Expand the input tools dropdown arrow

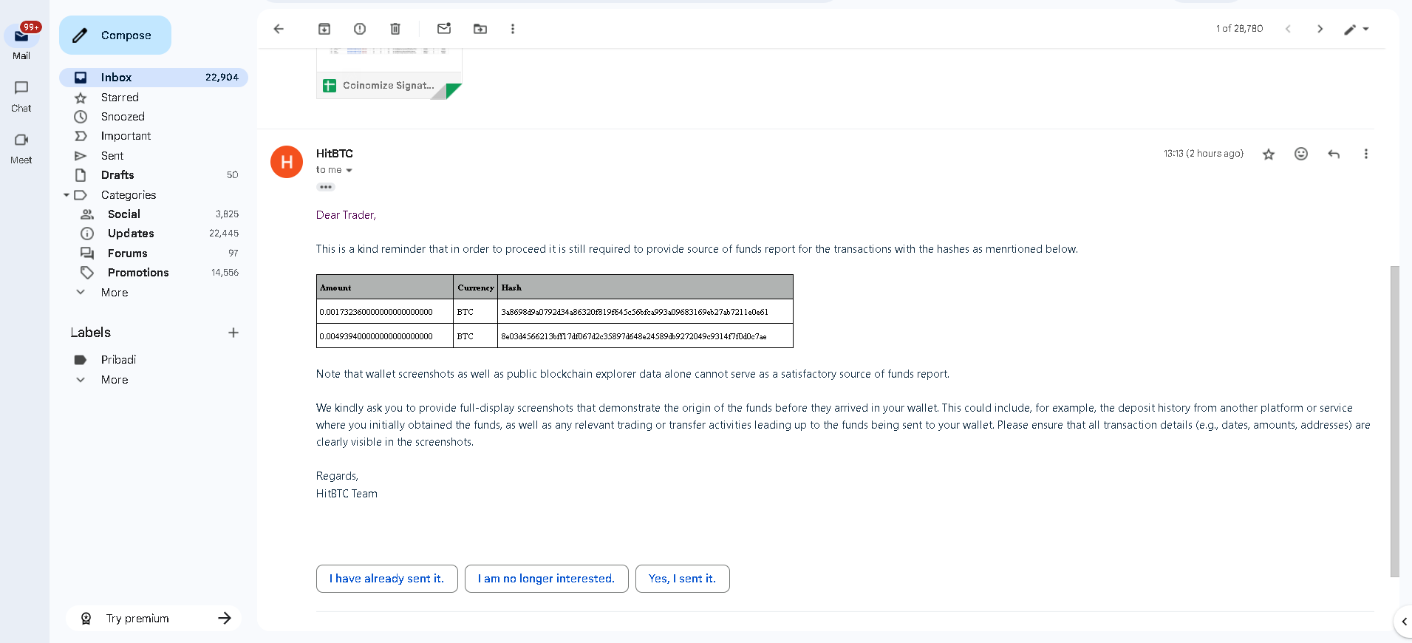pyautogui.click(x=1366, y=30)
